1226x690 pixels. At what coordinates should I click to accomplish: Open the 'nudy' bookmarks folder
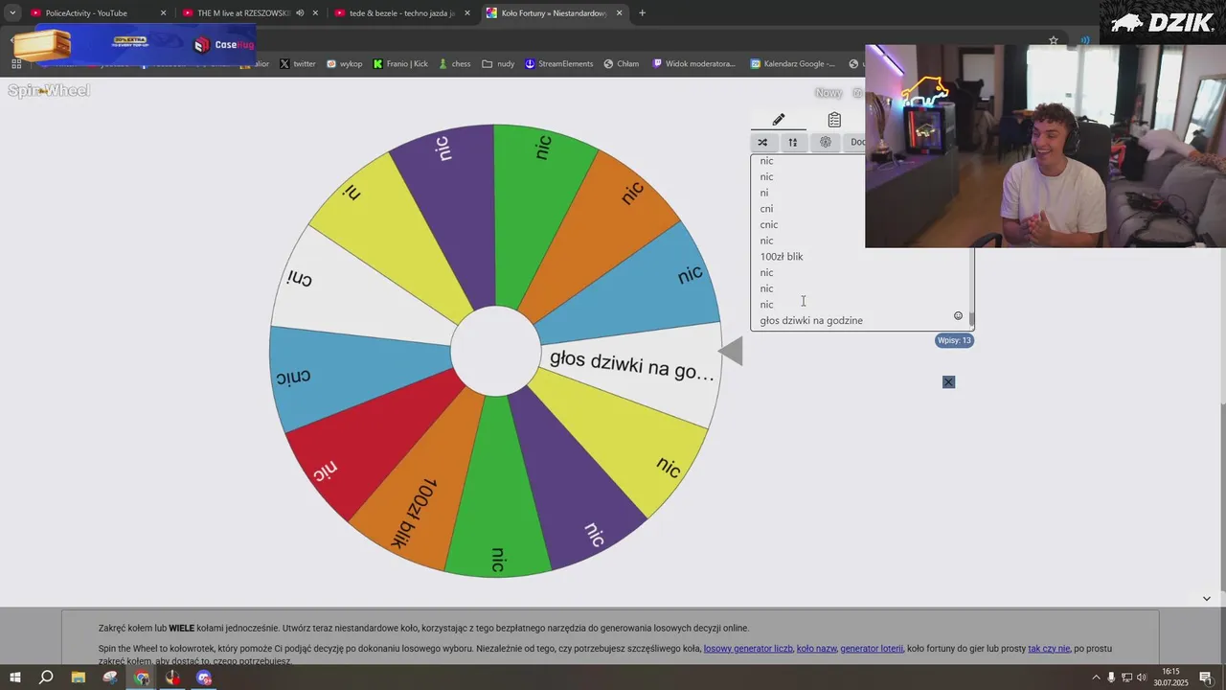tap(499, 64)
